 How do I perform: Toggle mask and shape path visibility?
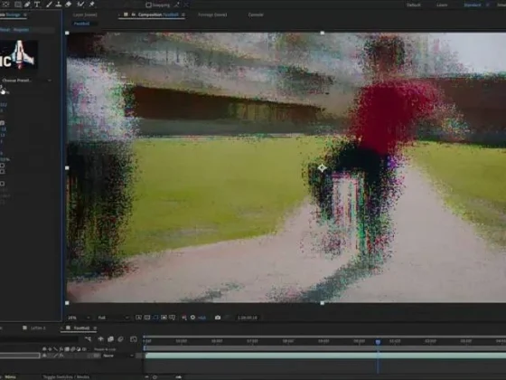point(155,318)
